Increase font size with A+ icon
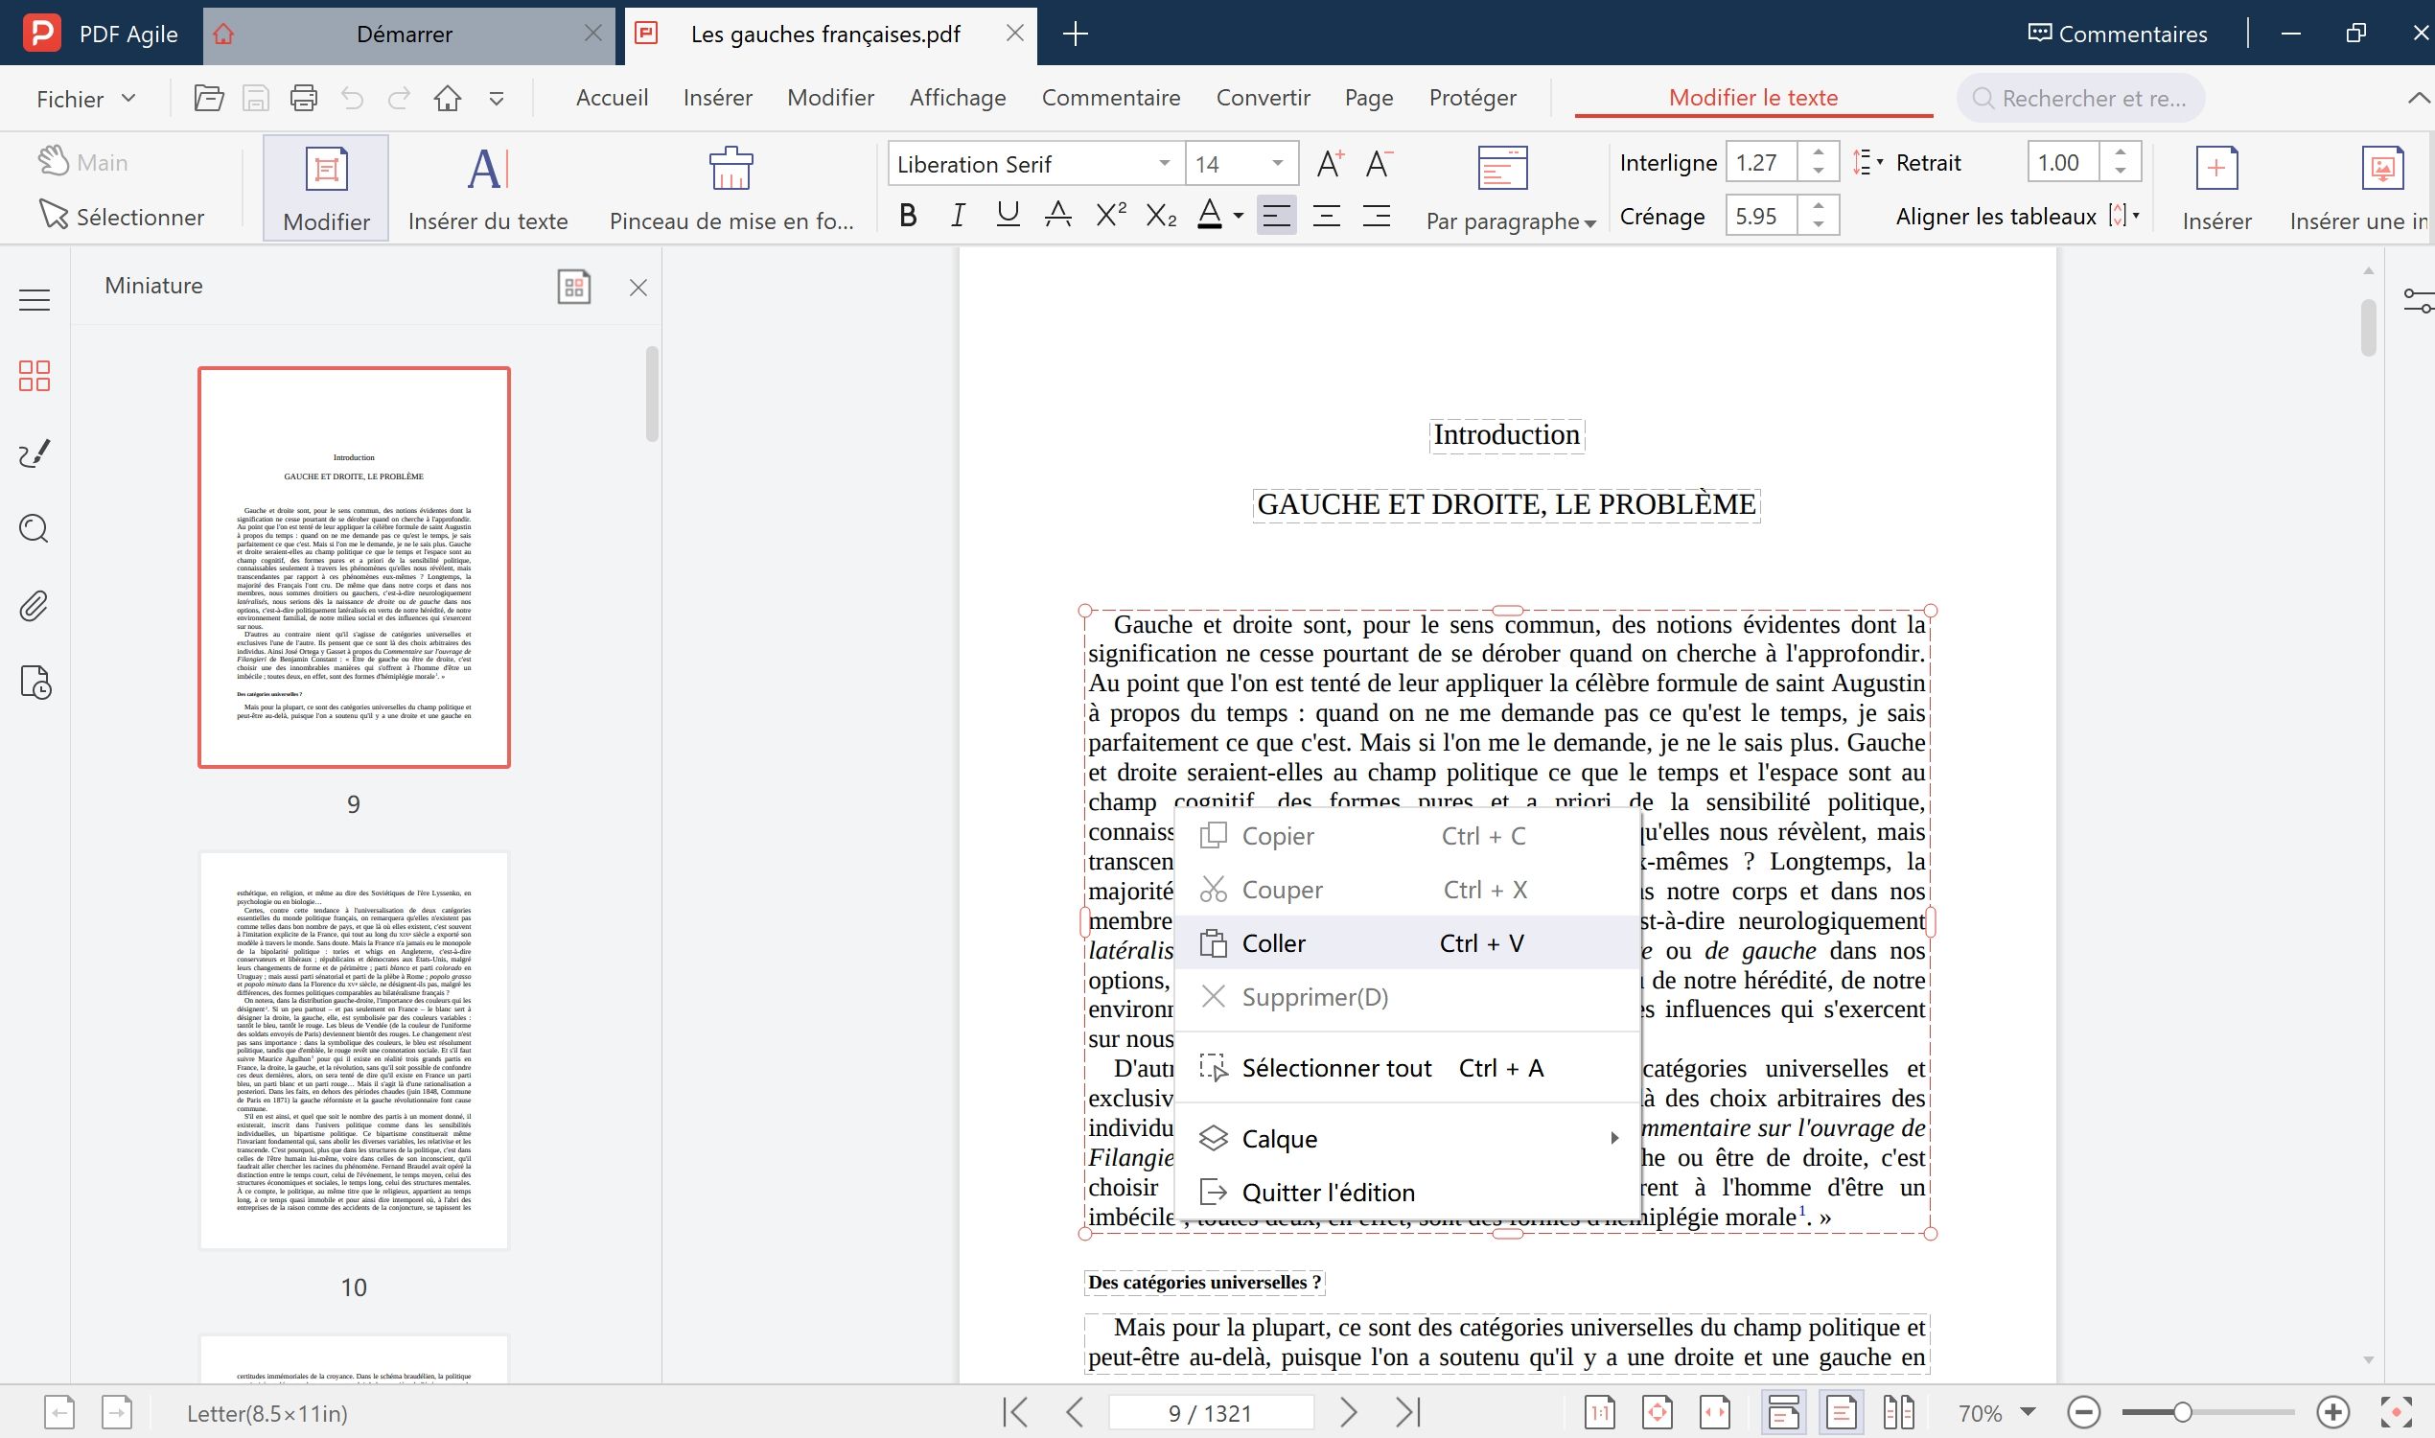Viewport: 2435px width, 1438px height. pos(1330,163)
